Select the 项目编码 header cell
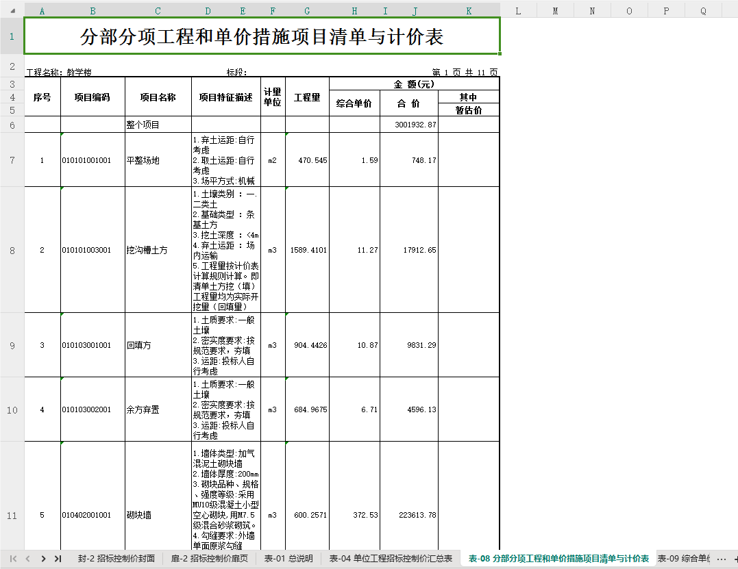The height and width of the screenshot is (569, 738). pos(93,97)
